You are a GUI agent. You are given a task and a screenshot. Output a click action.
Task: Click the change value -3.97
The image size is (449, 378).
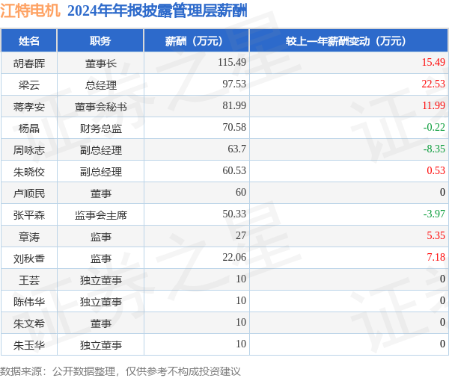point(434,214)
